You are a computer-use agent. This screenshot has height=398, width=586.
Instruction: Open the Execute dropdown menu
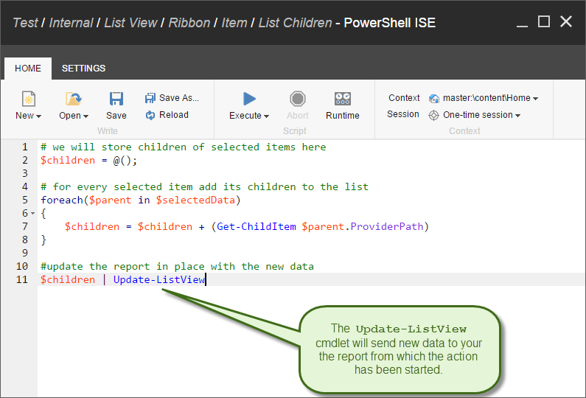coord(266,116)
